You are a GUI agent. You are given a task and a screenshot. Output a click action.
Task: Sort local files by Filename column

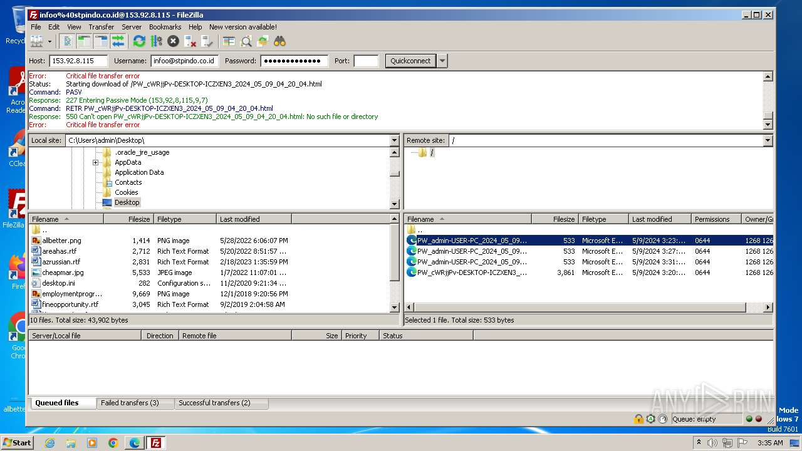click(x=66, y=219)
